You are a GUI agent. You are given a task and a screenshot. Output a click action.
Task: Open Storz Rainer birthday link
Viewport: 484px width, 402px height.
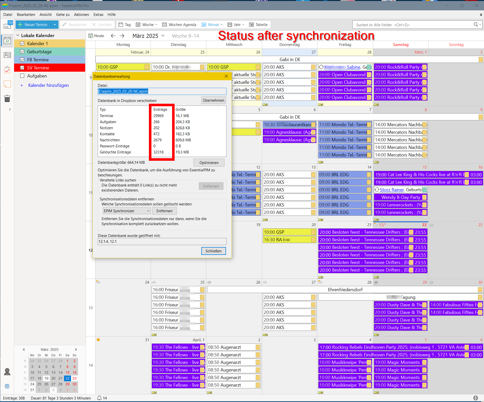pyautogui.click(x=392, y=190)
